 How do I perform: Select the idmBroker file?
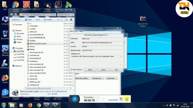[x=32, y=61]
